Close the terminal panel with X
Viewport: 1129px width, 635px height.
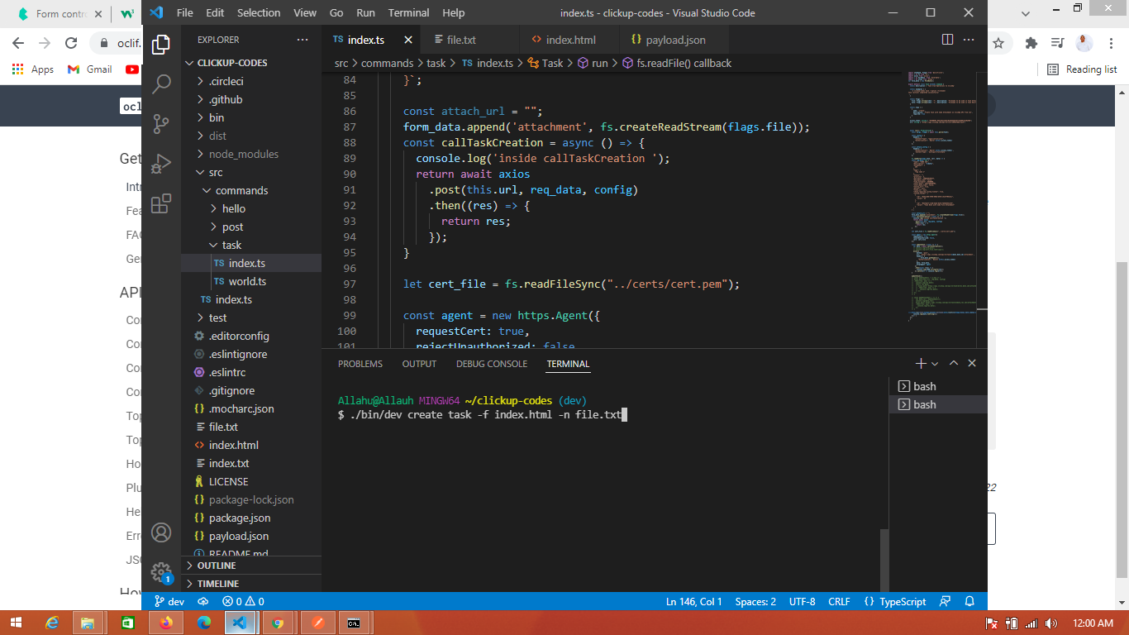(972, 364)
